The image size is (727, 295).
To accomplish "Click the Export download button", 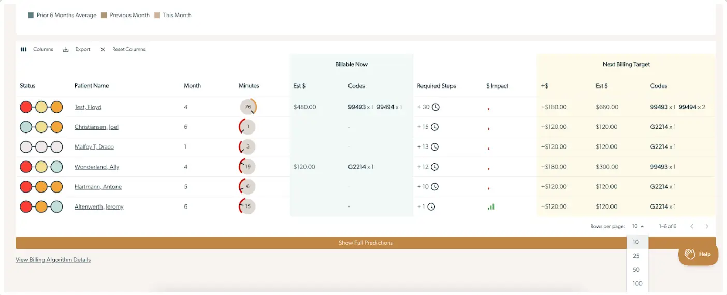I will tap(77, 49).
